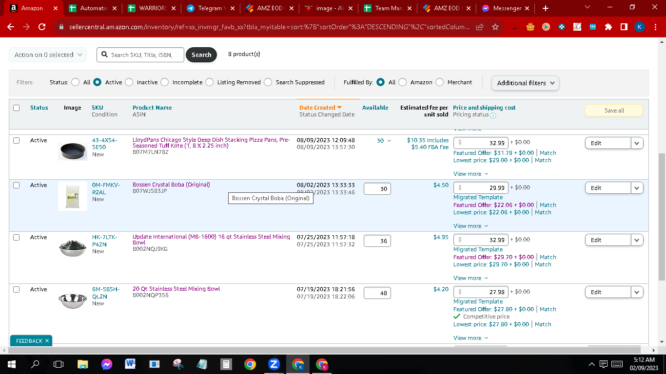Check the Bossen Crystal Boba row checkbox
This screenshot has width=666, height=374.
tap(17, 185)
